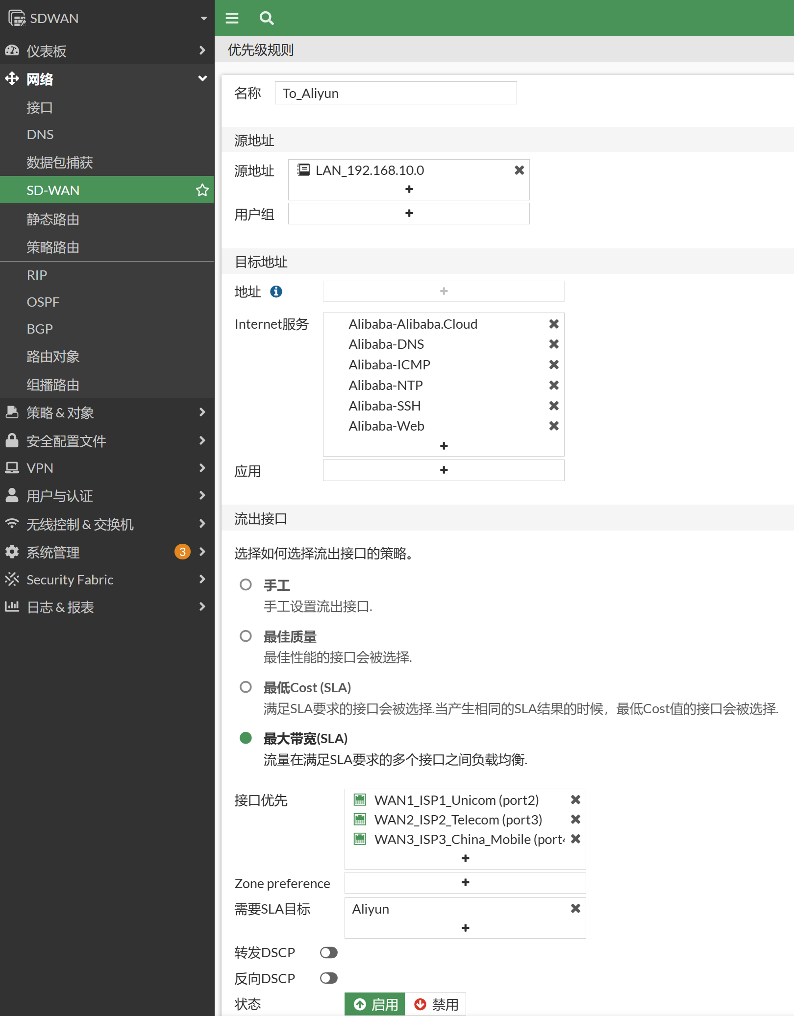Click the favorite star next to SD-WAN
This screenshot has height=1016, width=794.
pyautogui.click(x=202, y=190)
